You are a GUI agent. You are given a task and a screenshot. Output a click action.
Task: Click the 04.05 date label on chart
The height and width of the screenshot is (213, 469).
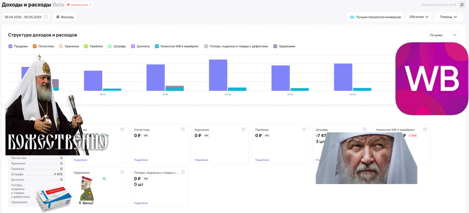point(353,94)
